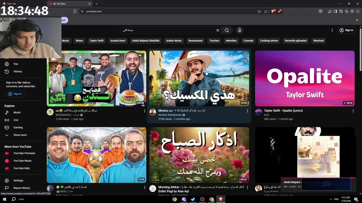This screenshot has height=203, width=362.
Task: Select the Recently uploaded chip
Action: coord(296,41)
